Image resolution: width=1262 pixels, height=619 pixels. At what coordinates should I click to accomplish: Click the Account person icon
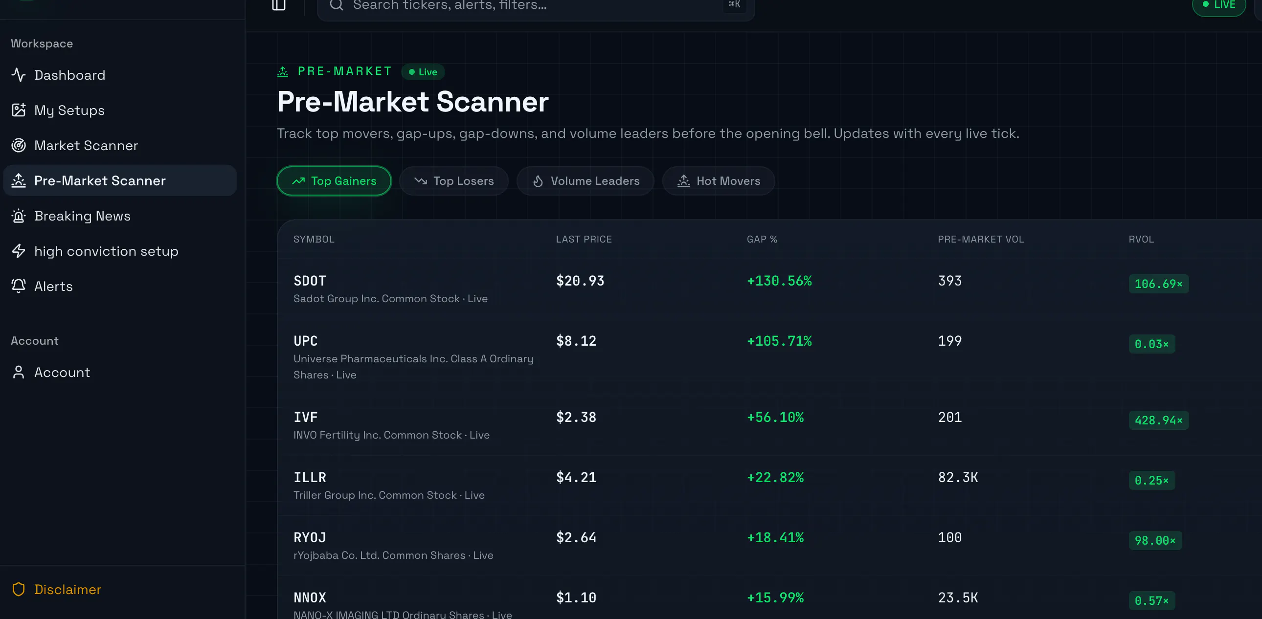pos(19,372)
